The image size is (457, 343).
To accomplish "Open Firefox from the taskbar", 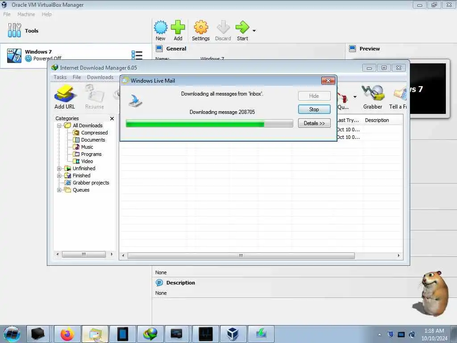I will tap(67, 334).
